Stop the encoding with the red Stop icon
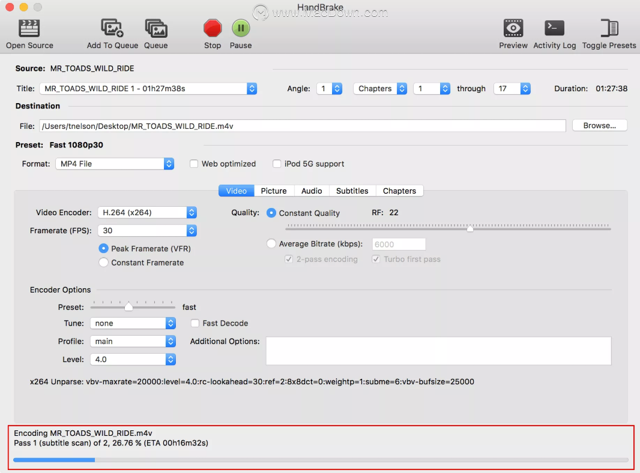The height and width of the screenshot is (473, 640). click(213, 28)
